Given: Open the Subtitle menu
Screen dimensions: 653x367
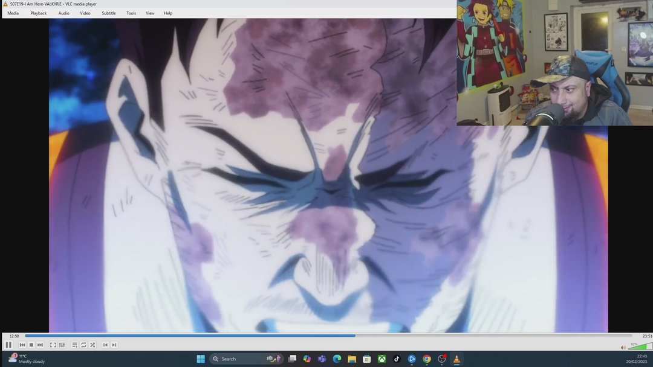Looking at the screenshot, I should [x=109, y=13].
